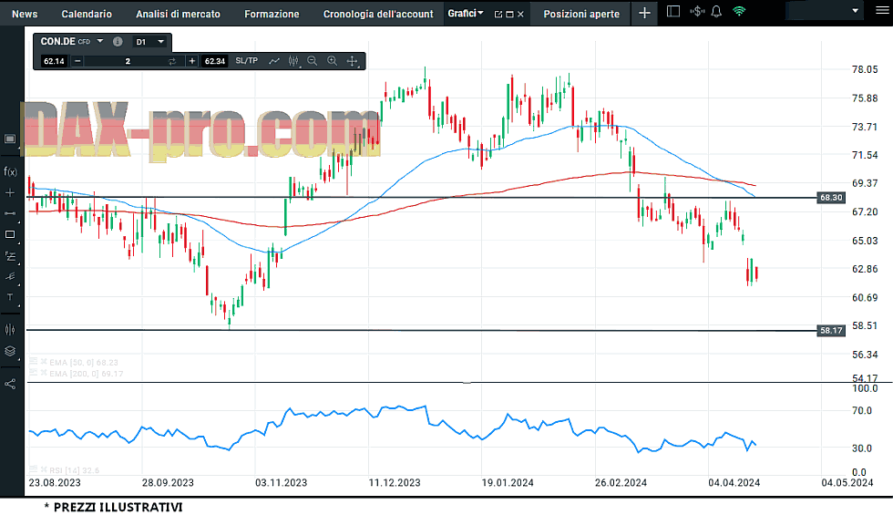The image size is (893, 515).
Task: Select the text annotation T tool
Action: tap(10, 297)
